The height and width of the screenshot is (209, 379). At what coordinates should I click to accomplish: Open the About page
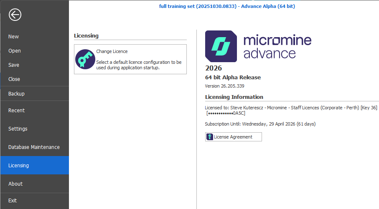pos(35,184)
